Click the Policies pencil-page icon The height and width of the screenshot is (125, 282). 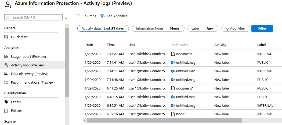[x=6, y=110]
